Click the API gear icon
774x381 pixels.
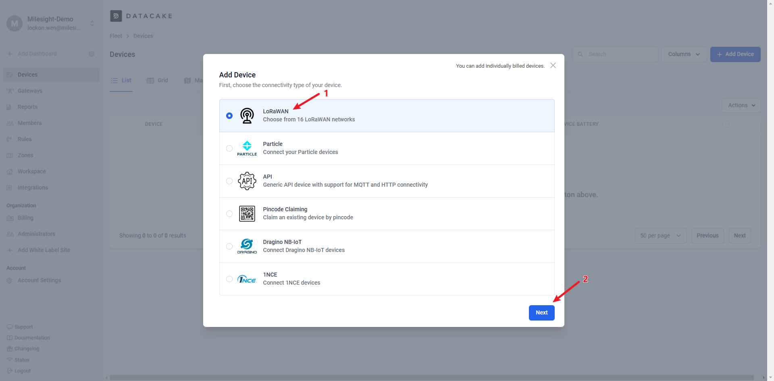(x=247, y=181)
